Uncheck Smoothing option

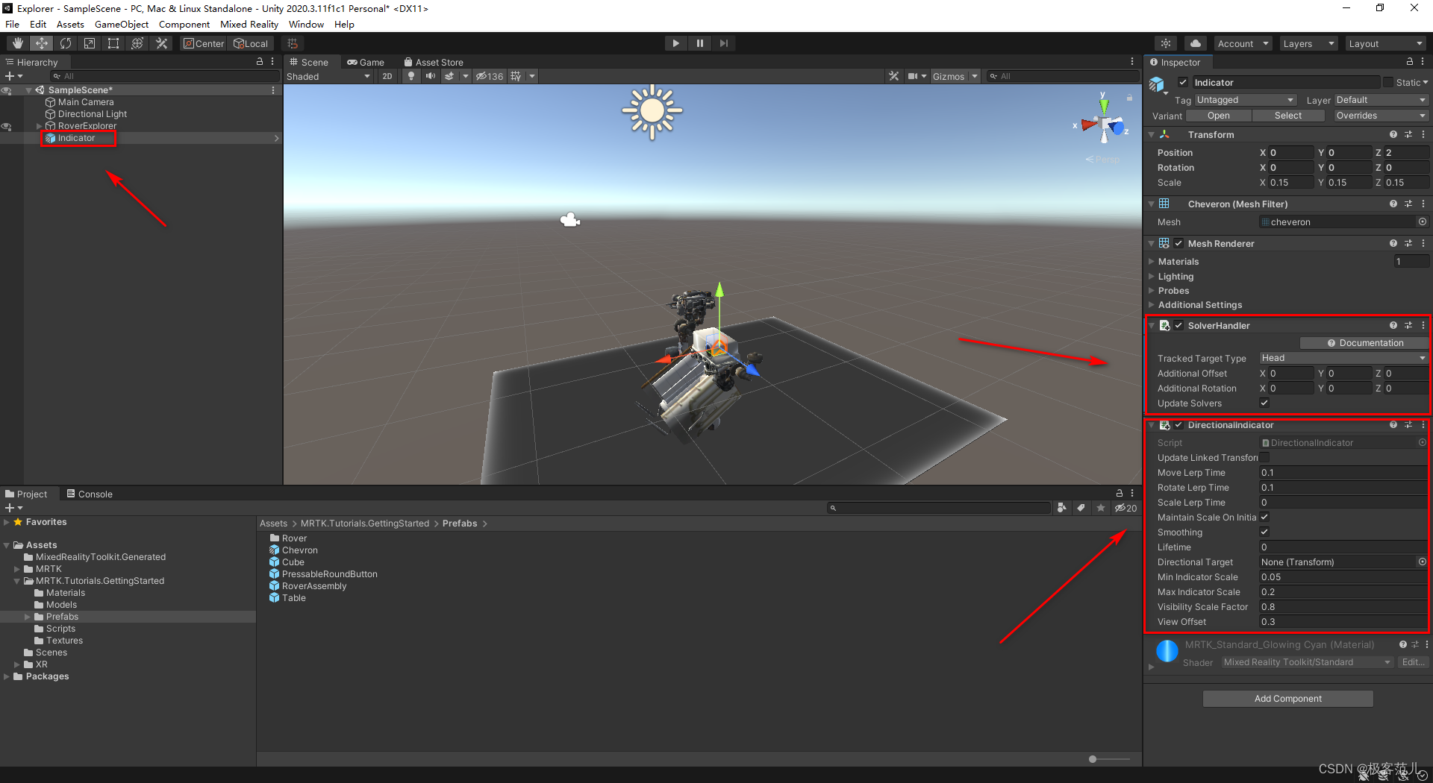[1264, 532]
